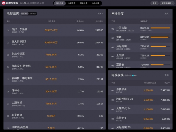The height and width of the screenshot is (132, 176).
Task: Switch to the 电影票房 tab
Action: tap(72, 3)
